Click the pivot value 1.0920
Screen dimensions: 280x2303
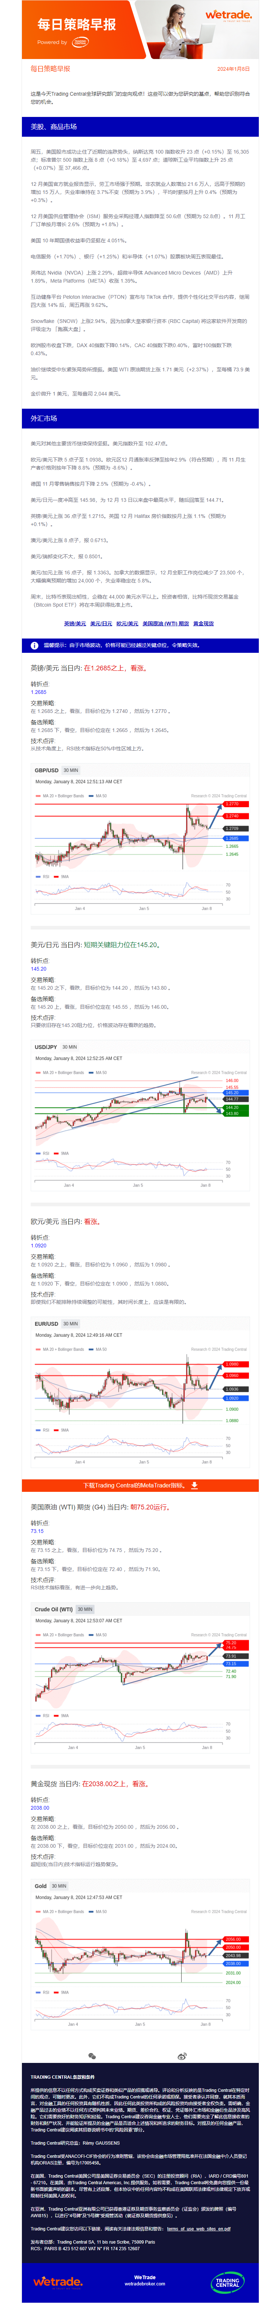38,1246
